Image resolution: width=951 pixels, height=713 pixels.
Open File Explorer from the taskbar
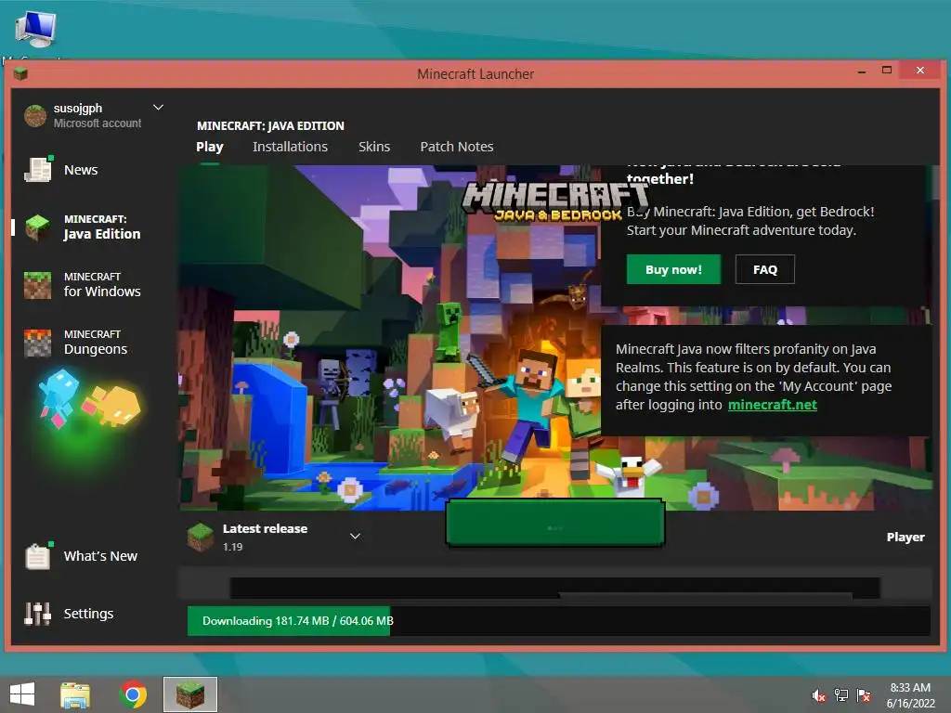[x=75, y=694]
